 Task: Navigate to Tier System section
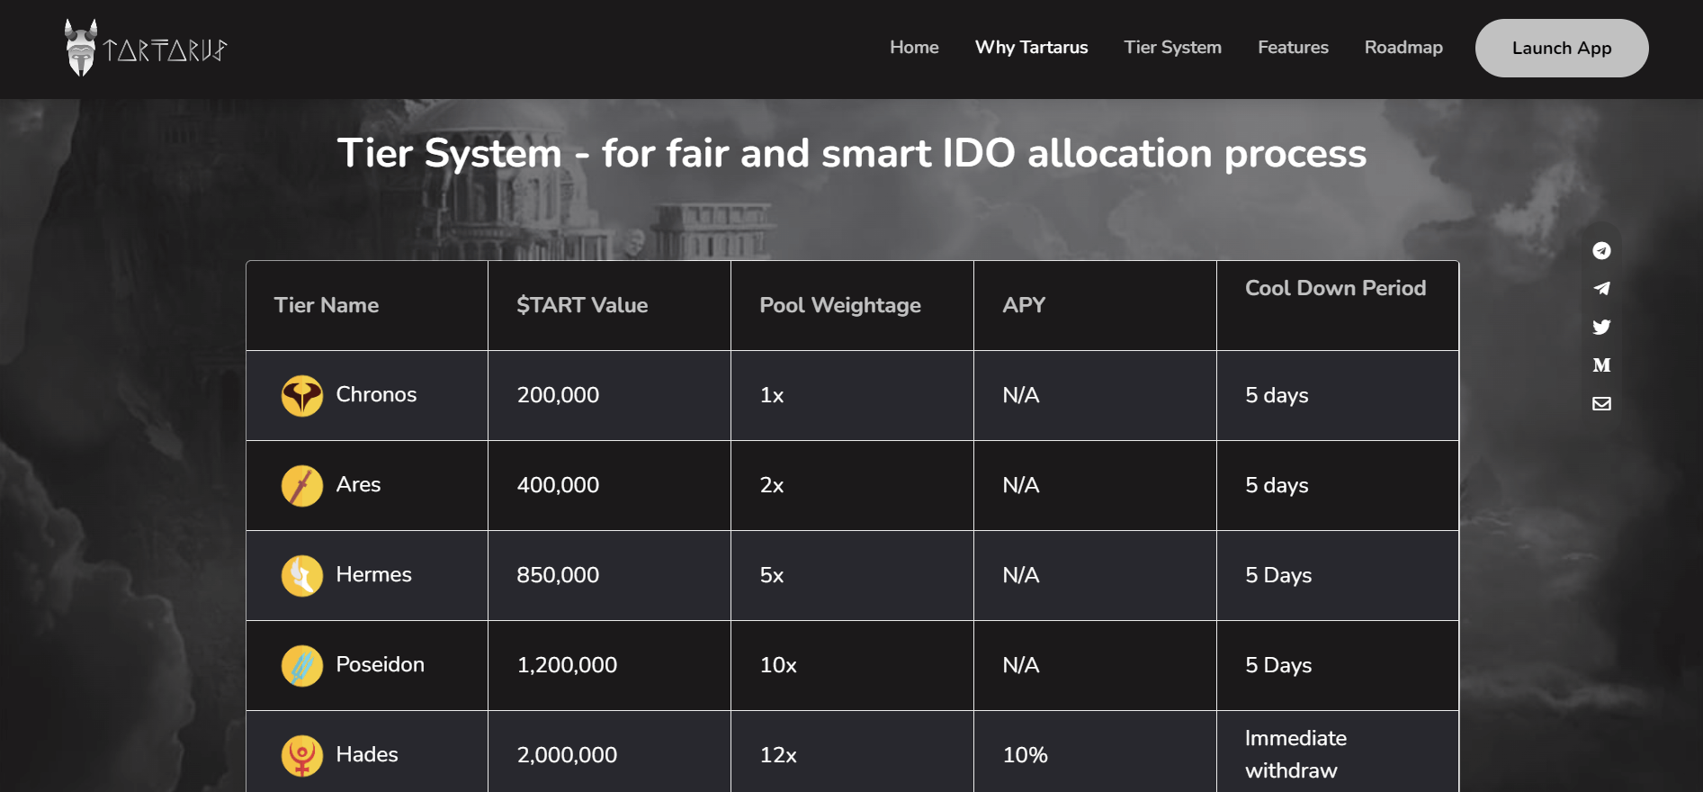pos(1172,48)
